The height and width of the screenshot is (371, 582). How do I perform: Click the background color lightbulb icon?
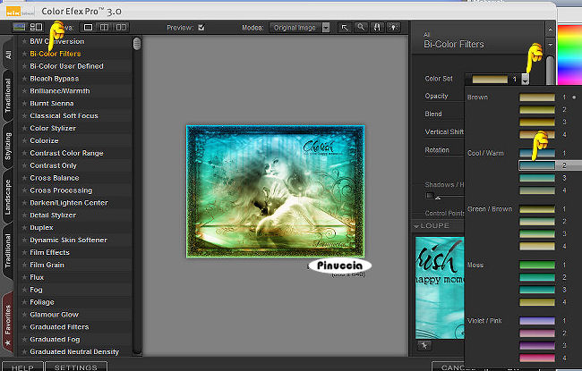tap(393, 28)
